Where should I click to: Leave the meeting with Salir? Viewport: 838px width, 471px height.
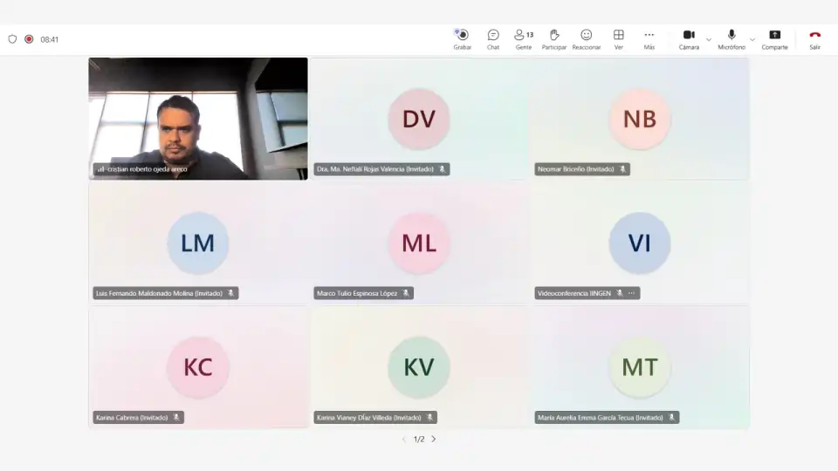[x=814, y=39]
